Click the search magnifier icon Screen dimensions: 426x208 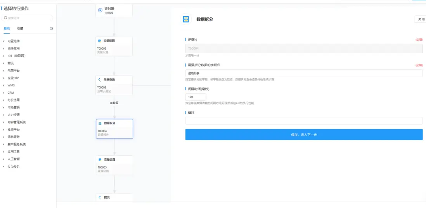[5, 18]
